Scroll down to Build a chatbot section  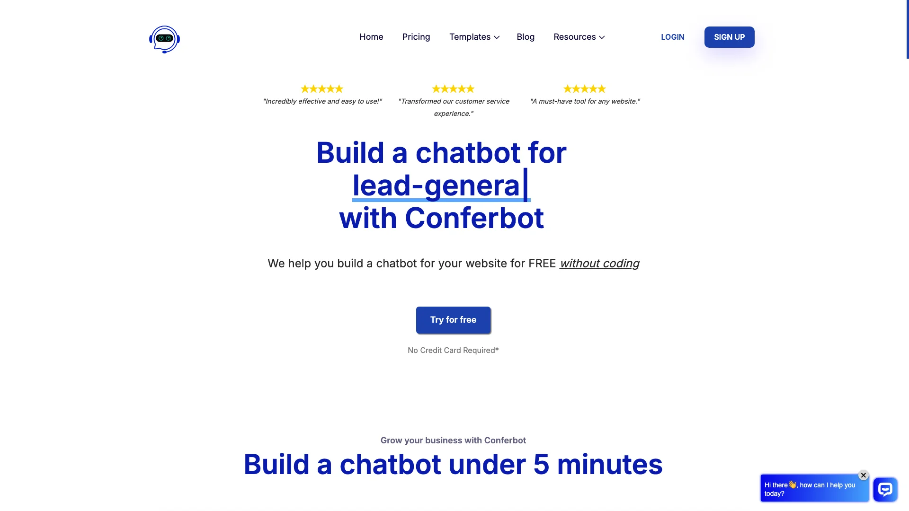453,464
